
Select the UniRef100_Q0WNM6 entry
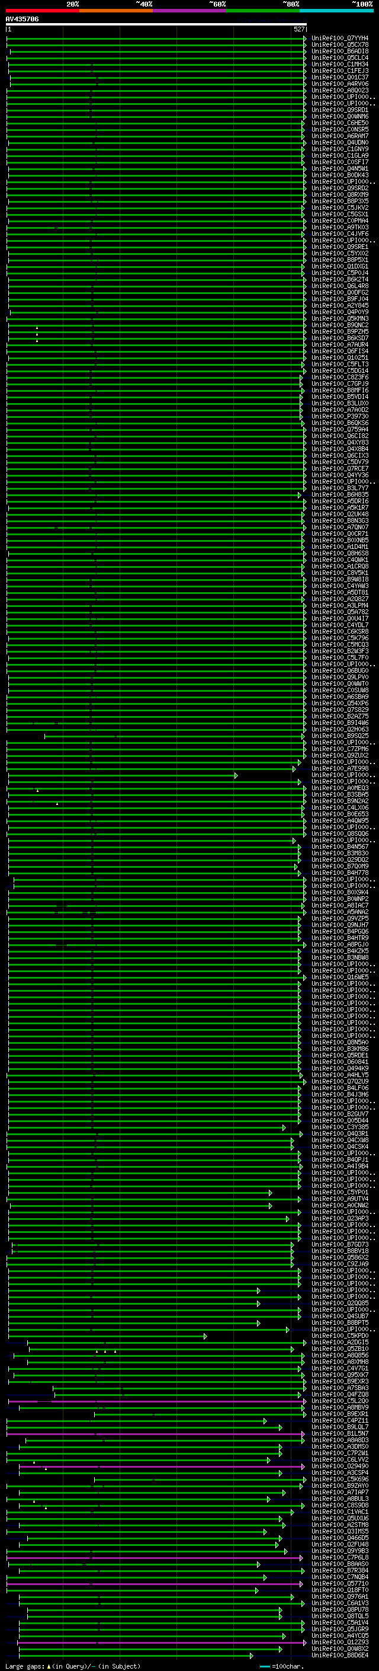tap(340, 117)
